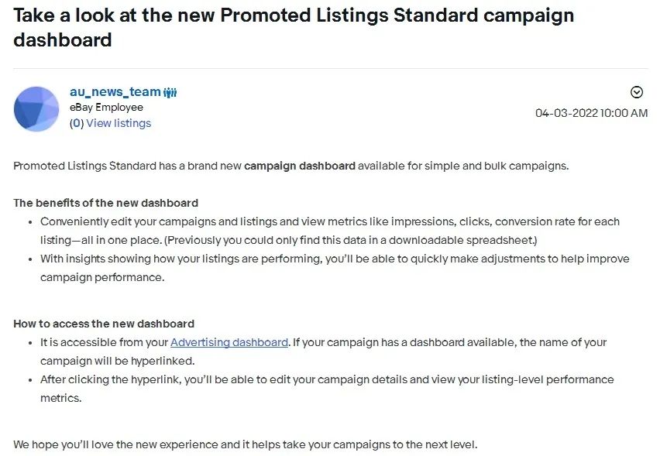This screenshot has width=660, height=456.
Task: Click the eBay Employee rank label
Action: pos(106,108)
